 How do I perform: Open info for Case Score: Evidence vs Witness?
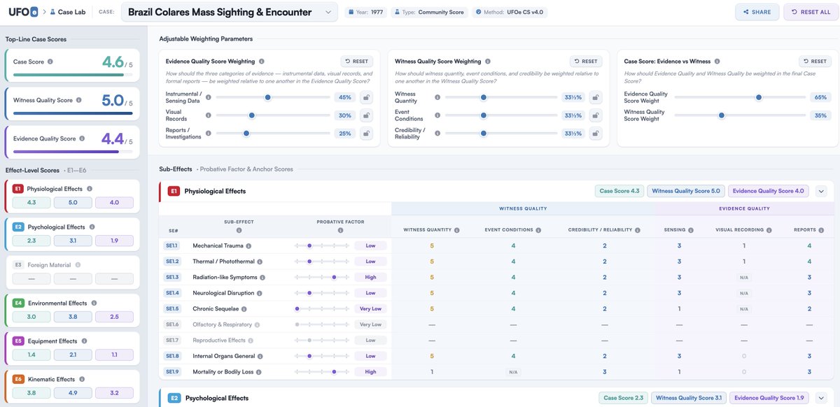tap(716, 62)
